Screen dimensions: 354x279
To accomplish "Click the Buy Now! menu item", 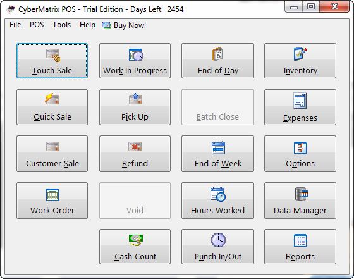I will coord(124,25).
